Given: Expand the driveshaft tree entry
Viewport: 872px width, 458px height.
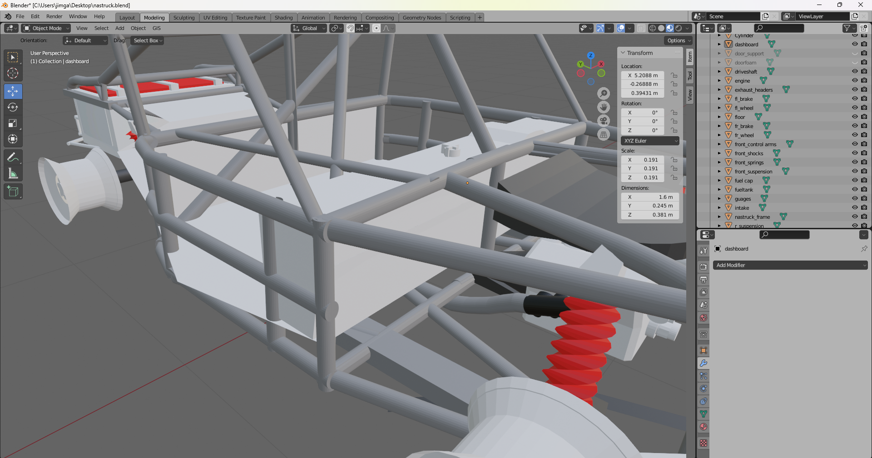Looking at the screenshot, I should point(719,71).
